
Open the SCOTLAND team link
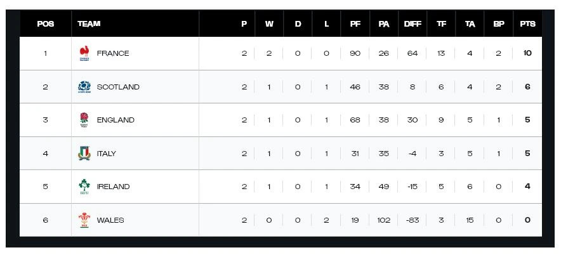pyautogui.click(x=118, y=87)
